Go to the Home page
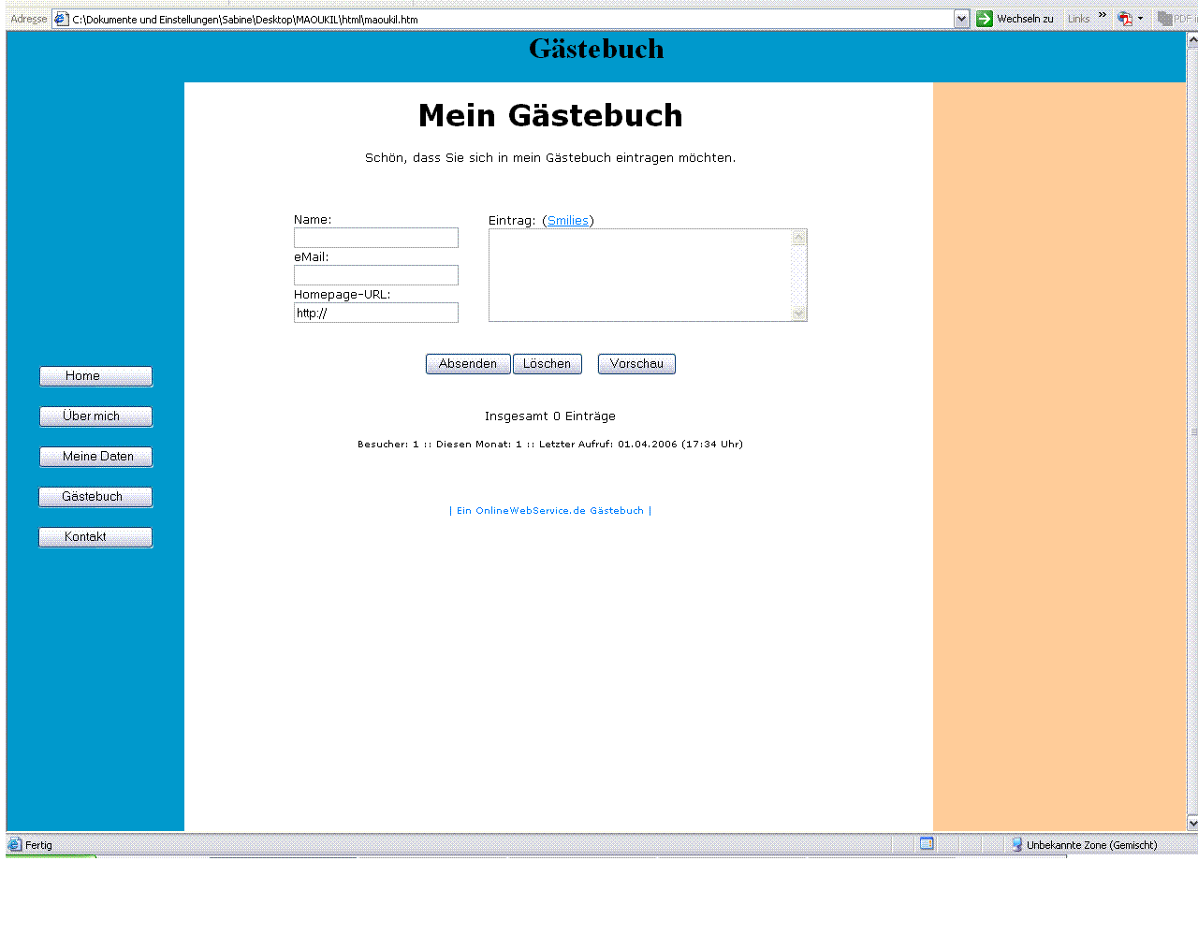Image resolution: width=1198 pixels, height=934 pixels. 95,376
